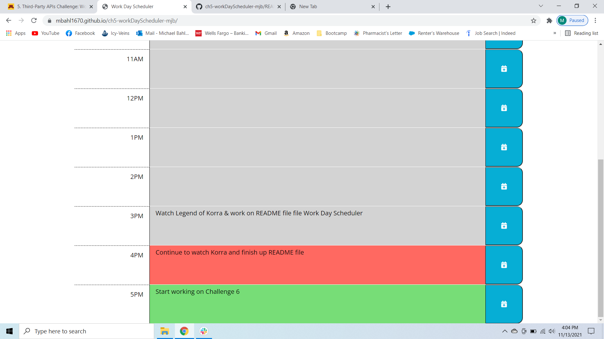604x339 pixels.
Task: Open the Gmail bookmark
Action: [266, 33]
